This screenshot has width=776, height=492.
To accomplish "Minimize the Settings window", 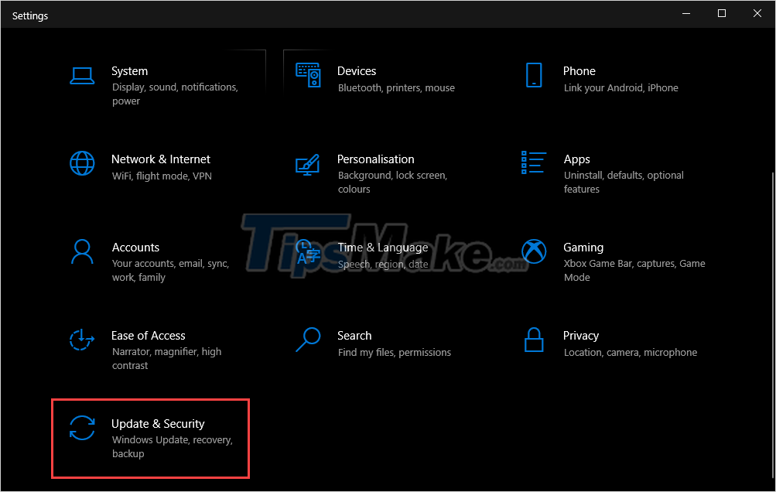I will pyautogui.click(x=686, y=13).
